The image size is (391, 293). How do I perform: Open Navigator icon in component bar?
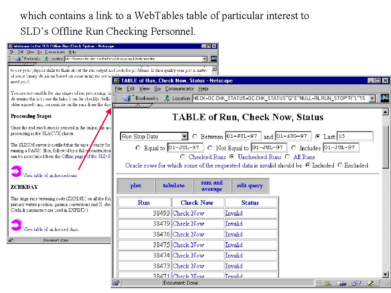click(x=327, y=283)
